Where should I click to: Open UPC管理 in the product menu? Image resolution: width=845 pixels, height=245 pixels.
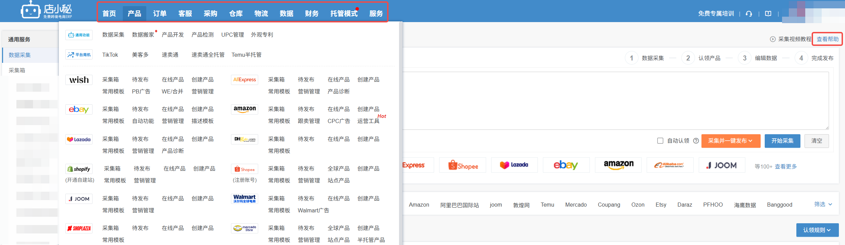pos(233,35)
